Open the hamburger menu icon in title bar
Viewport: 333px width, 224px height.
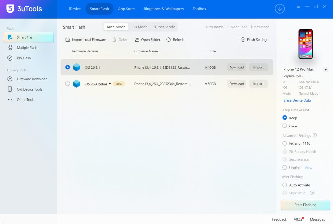[299, 7]
